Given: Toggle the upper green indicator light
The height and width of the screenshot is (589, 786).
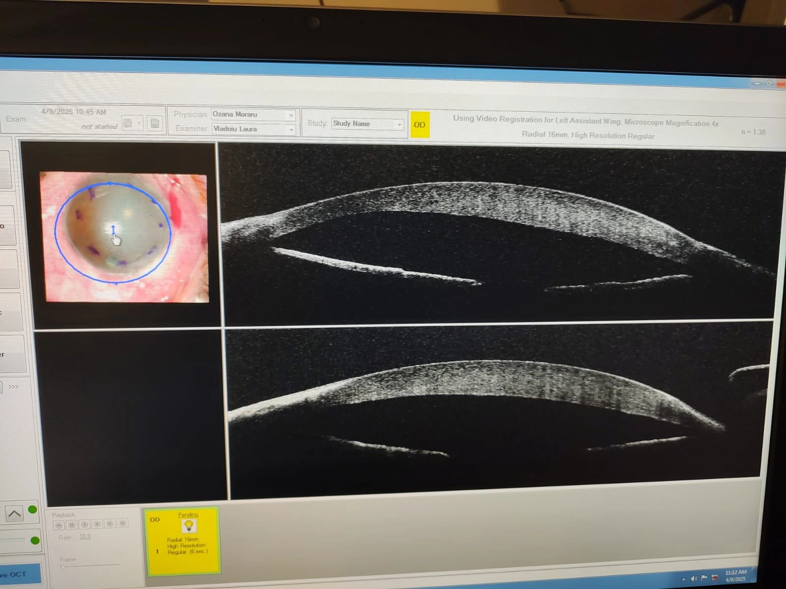Looking at the screenshot, I should (x=32, y=509).
